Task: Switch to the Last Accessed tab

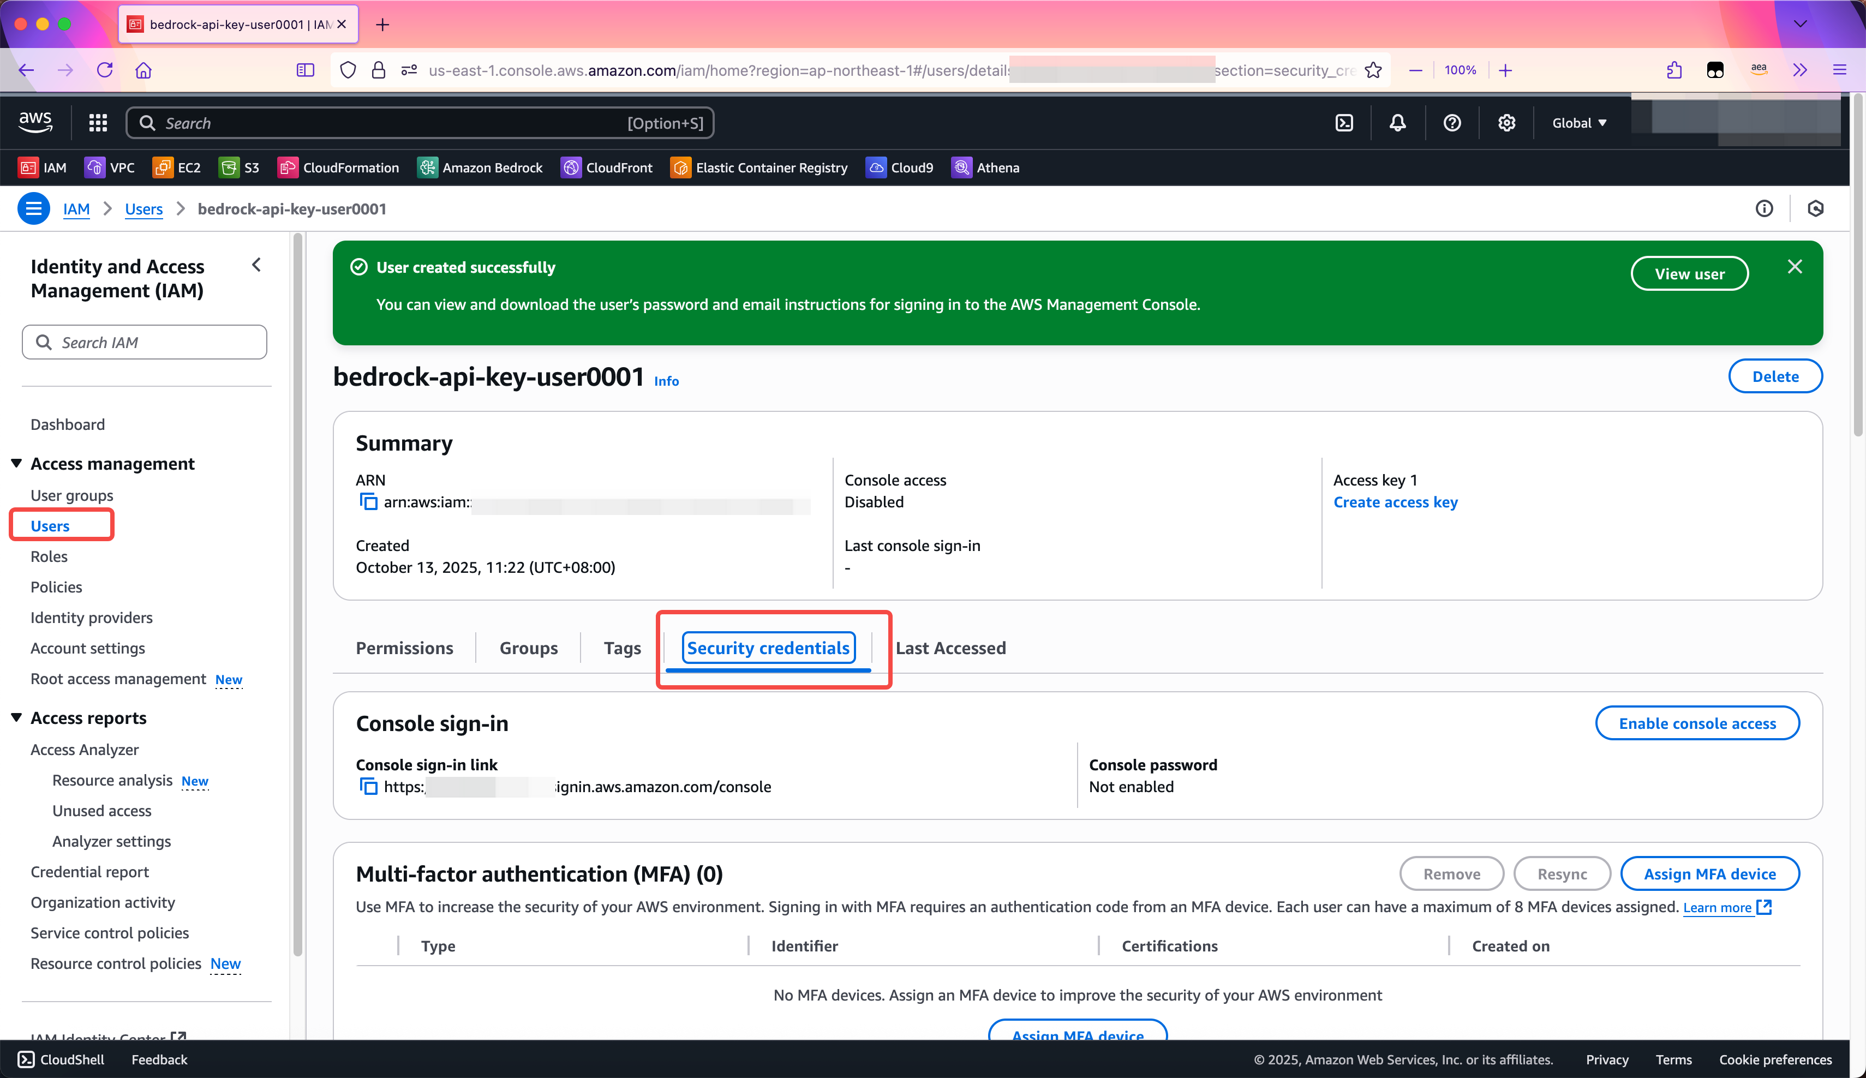Action: [x=950, y=648]
